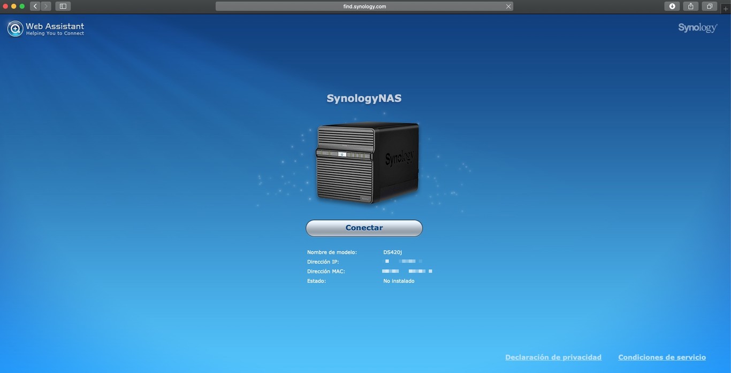Open the tab overview icon
This screenshot has width=731, height=373.
pyautogui.click(x=709, y=6)
